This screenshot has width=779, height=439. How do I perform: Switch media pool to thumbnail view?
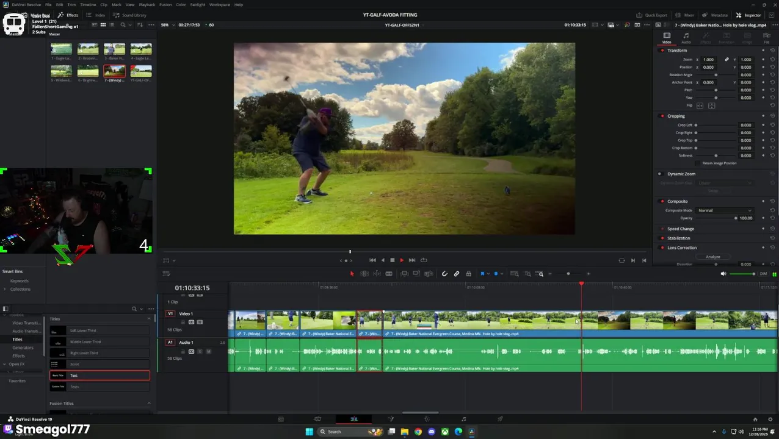(x=103, y=25)
